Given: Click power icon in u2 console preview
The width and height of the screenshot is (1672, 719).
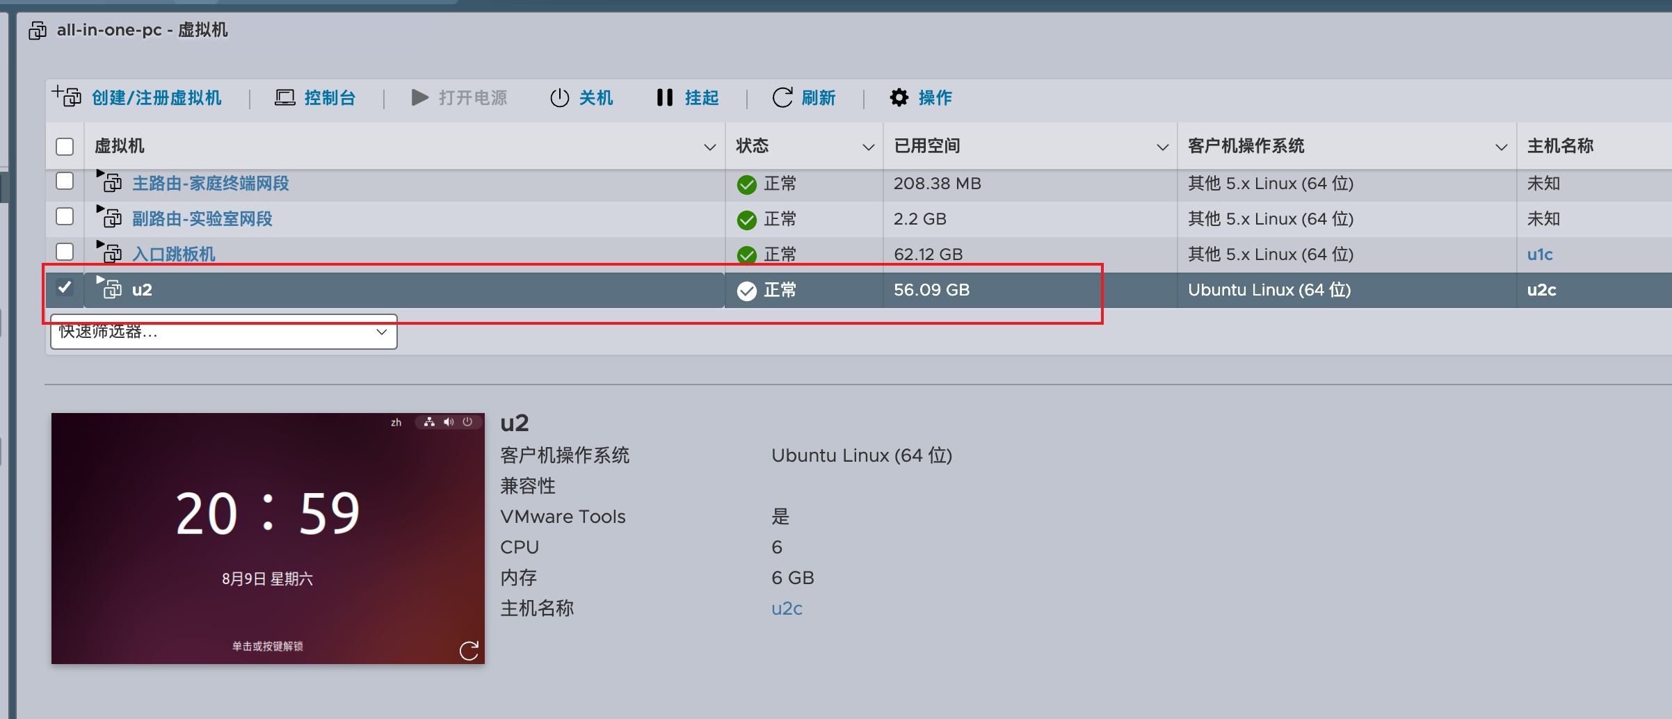Looking at the screenshot, I should (467, 422).
